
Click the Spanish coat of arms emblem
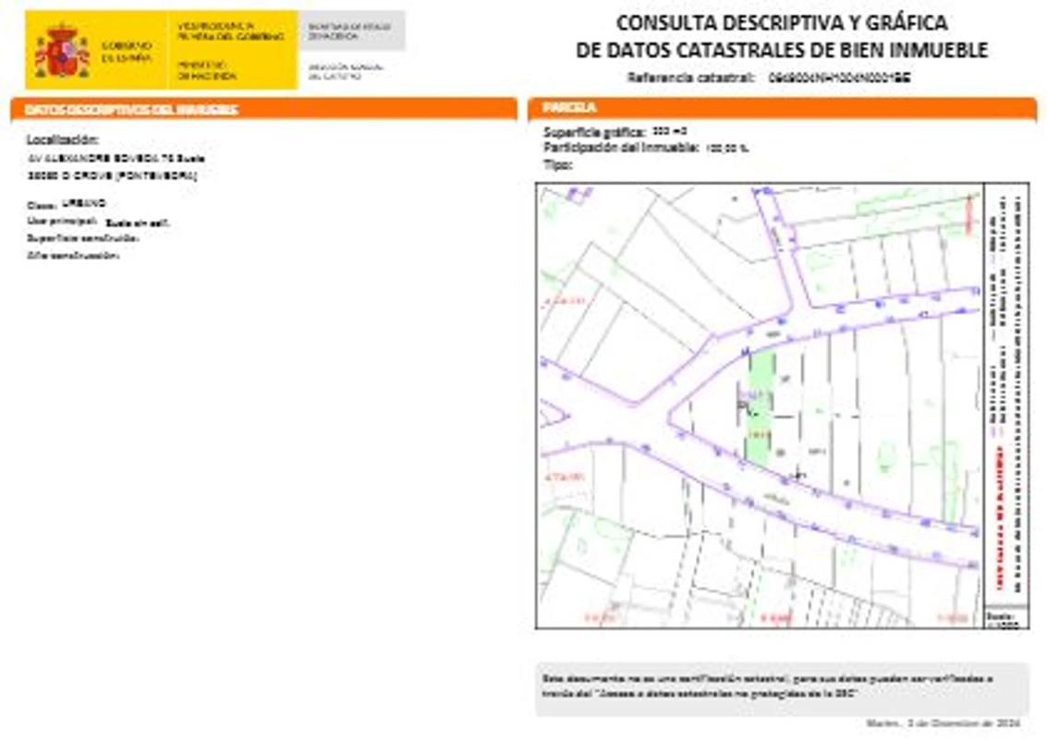click(61, 52)
